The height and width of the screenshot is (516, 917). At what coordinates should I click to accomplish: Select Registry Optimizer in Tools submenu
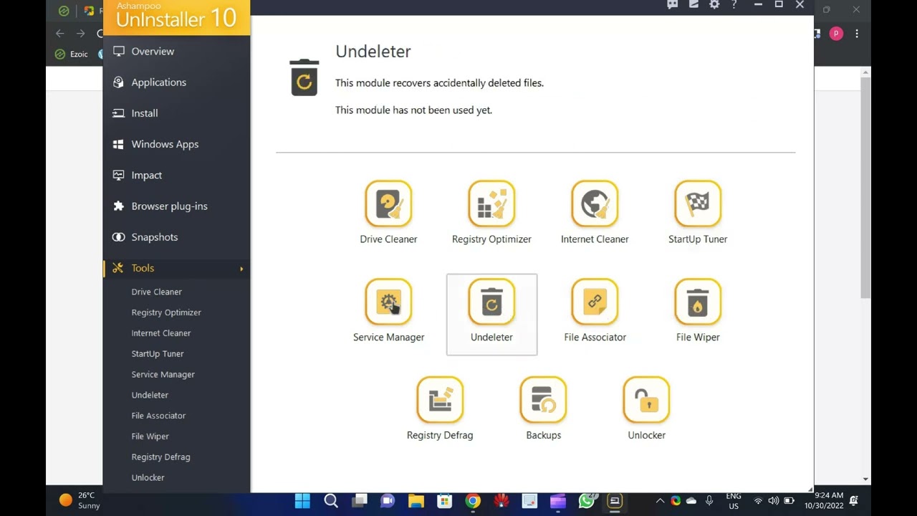[166, 312]
